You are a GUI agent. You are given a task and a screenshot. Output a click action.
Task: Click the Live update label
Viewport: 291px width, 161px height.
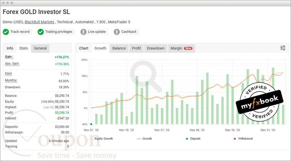(x=97, y=32)
